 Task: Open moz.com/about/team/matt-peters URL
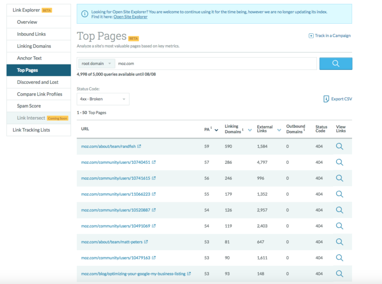112,242
